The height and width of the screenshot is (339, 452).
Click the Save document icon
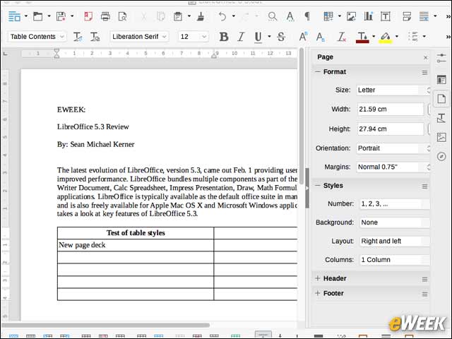pos(61,16)
